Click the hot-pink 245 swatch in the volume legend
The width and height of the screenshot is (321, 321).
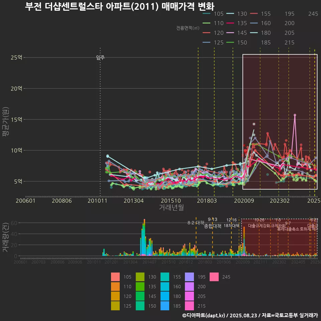(x=214, y=277)
